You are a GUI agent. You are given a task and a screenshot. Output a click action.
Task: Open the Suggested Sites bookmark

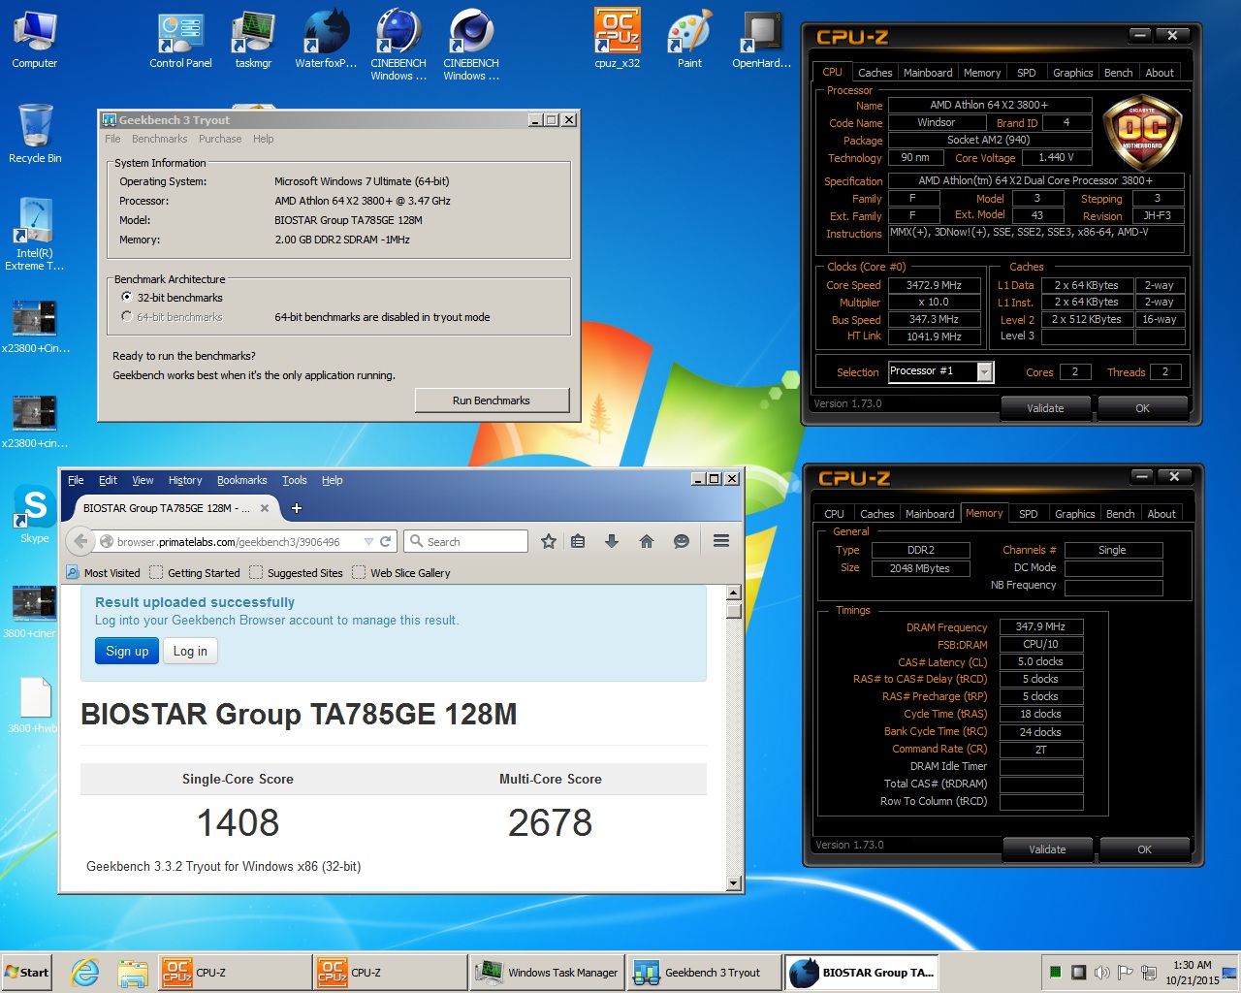coord(296,573)
